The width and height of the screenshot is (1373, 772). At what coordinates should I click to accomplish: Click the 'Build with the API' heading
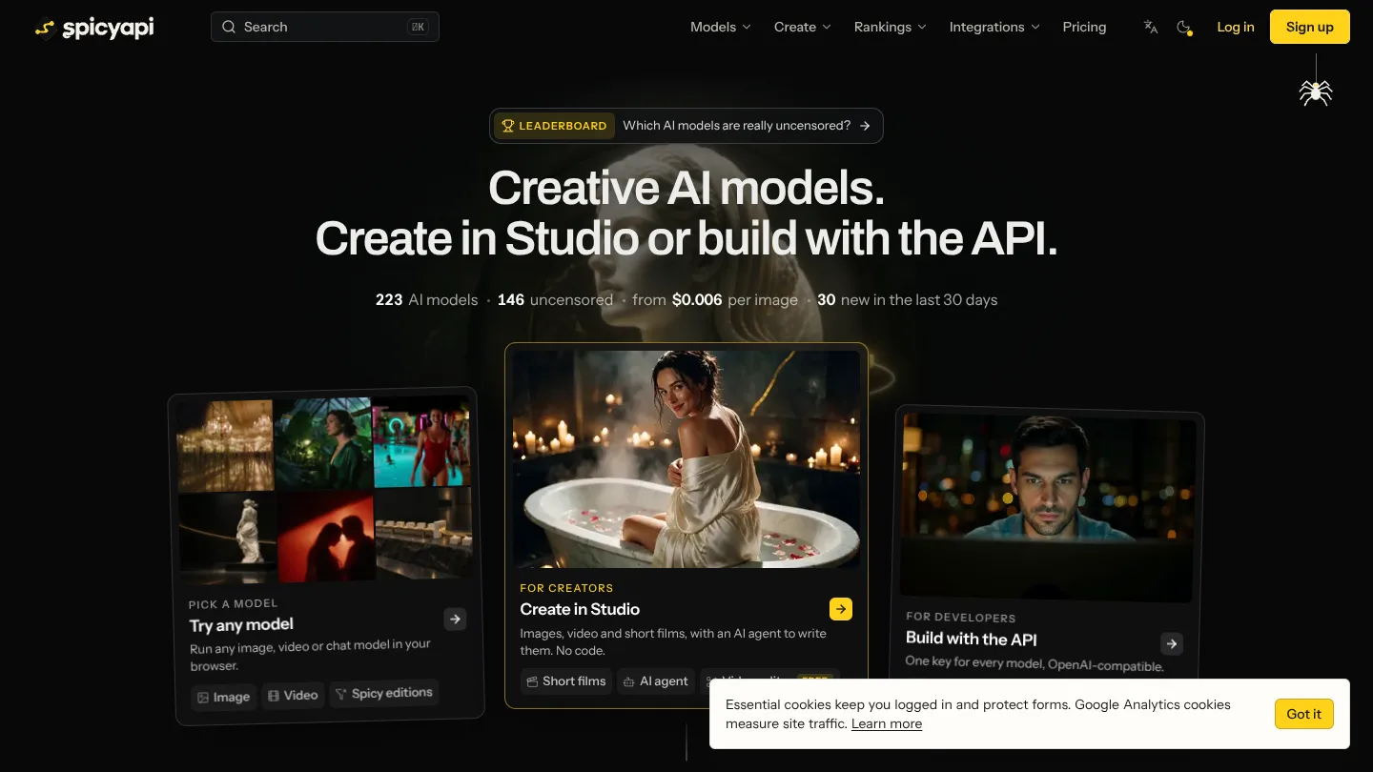(x=972, y=639)
